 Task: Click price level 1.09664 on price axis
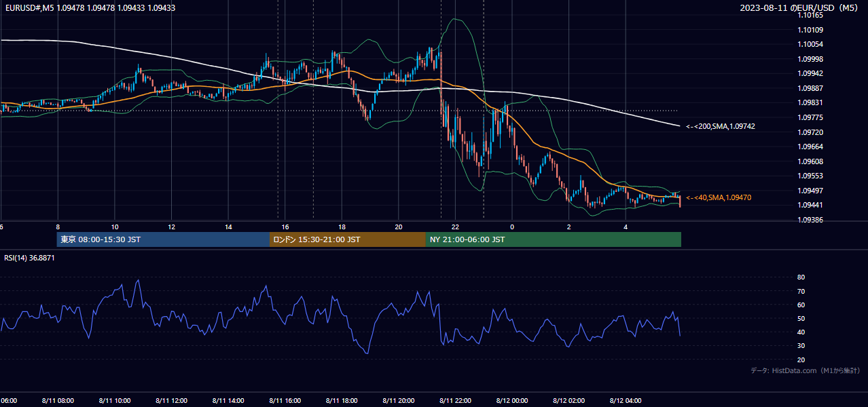pos(810,147)
